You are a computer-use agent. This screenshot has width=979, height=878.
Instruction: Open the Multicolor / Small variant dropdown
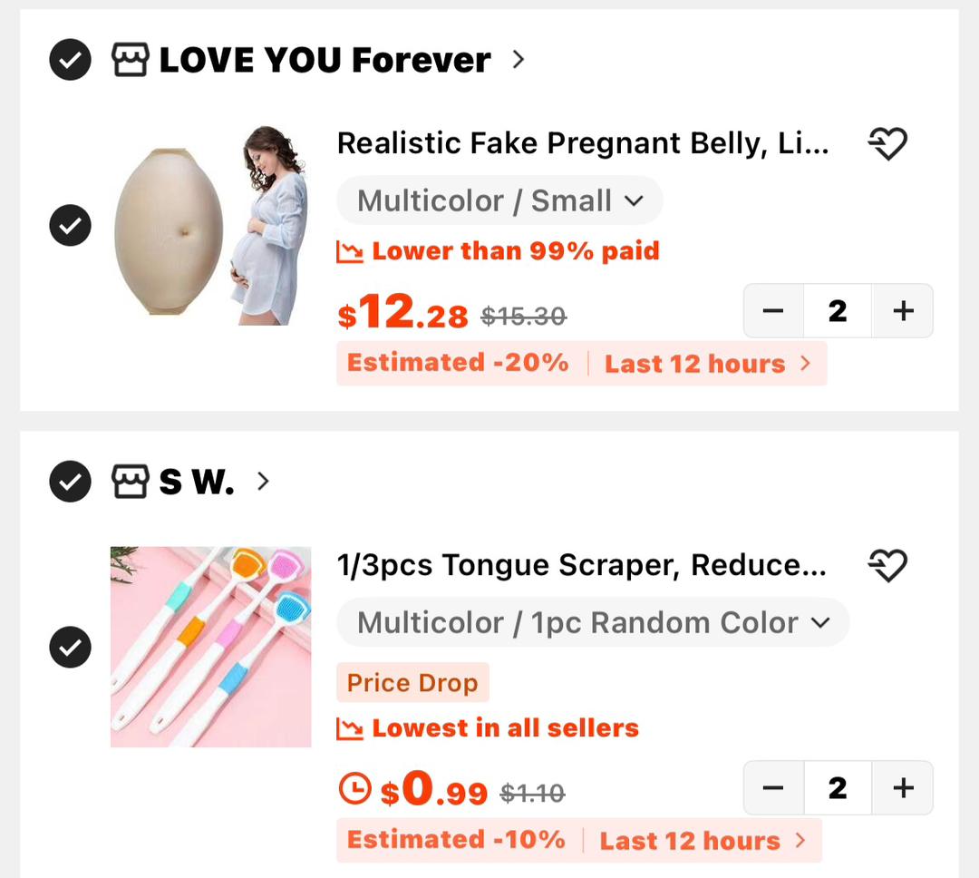[499, 200]
